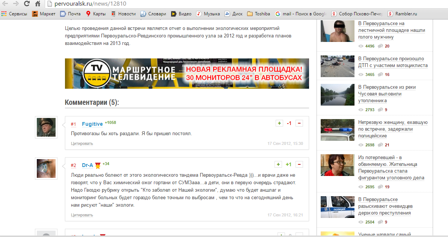Open Fugitive's user profile link
The image size is (448, 237).
click(x=92, y=124)
